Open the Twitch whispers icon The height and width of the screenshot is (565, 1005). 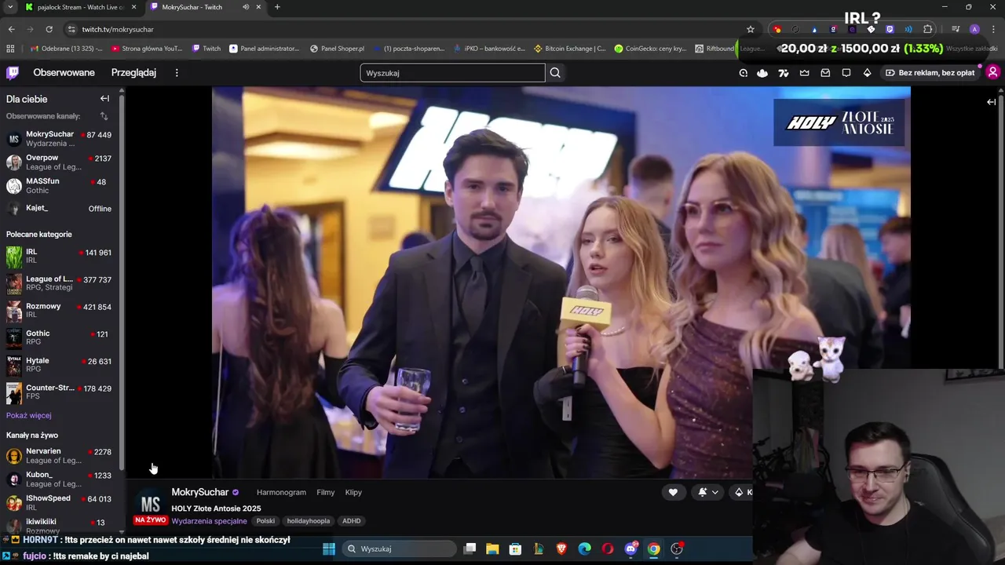pos(846,73)
